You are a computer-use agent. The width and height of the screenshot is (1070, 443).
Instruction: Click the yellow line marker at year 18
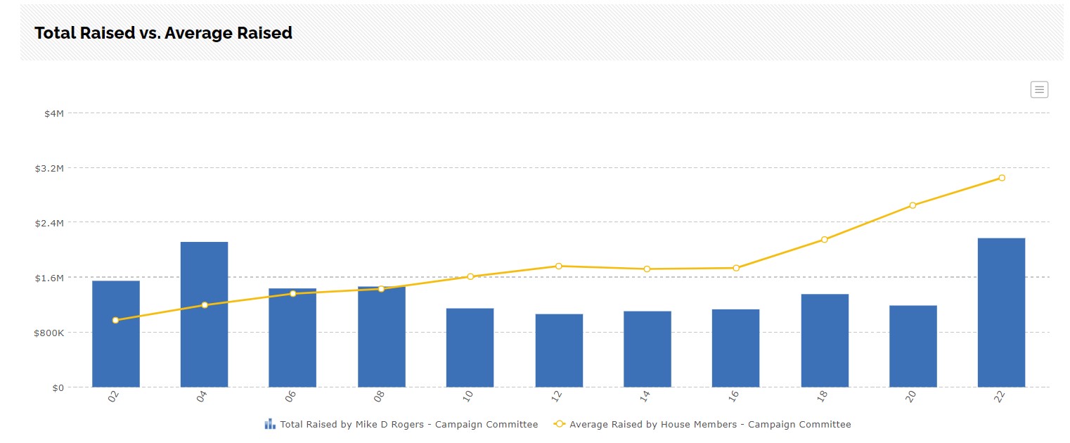[825, 240]
